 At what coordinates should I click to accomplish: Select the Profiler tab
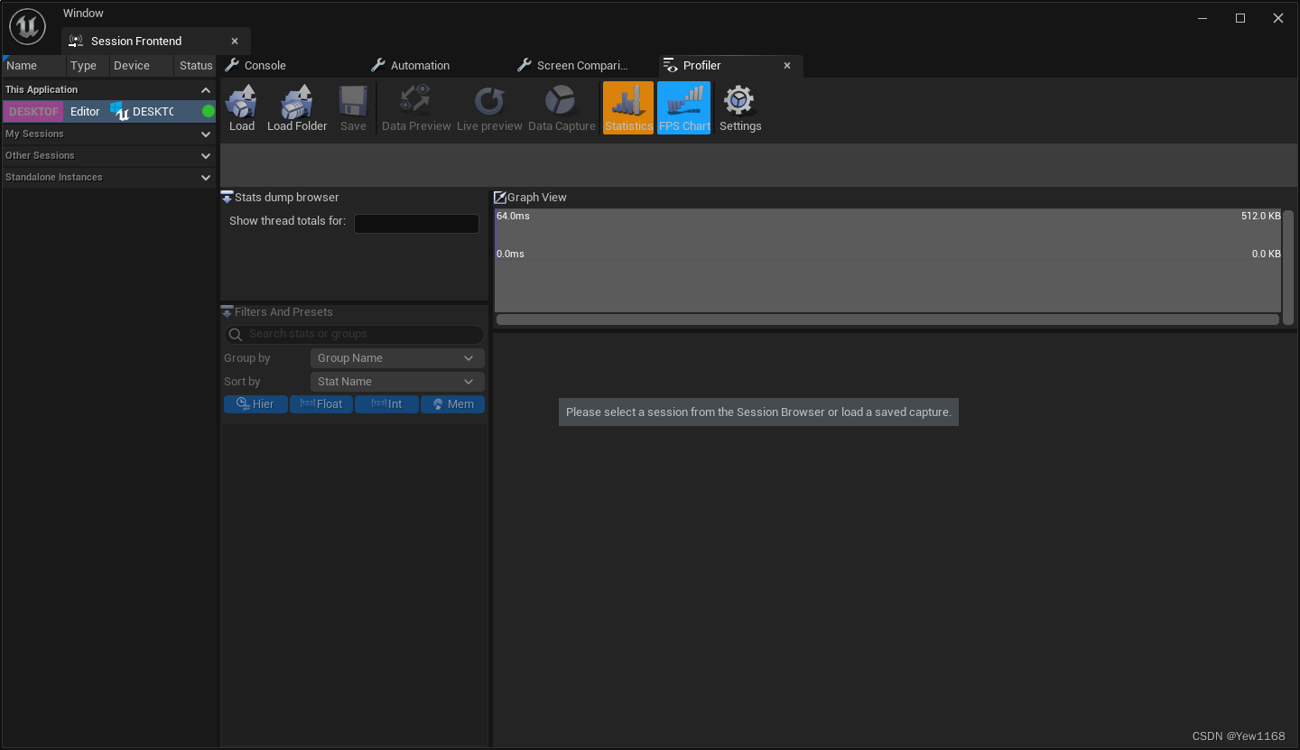click(701, 65)
